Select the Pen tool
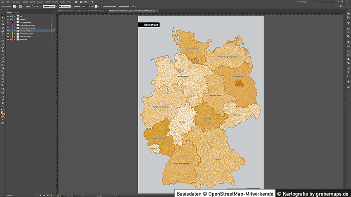Viewport: 351px width, 197px height. coord(2,28)
